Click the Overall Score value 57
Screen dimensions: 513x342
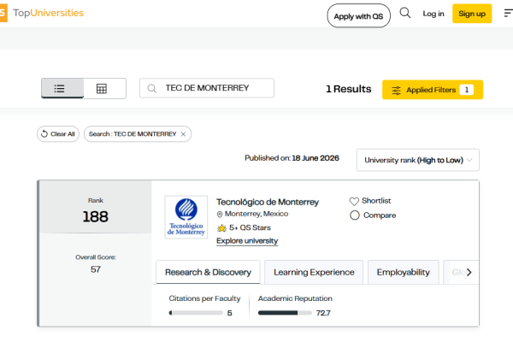coord(96,269)
